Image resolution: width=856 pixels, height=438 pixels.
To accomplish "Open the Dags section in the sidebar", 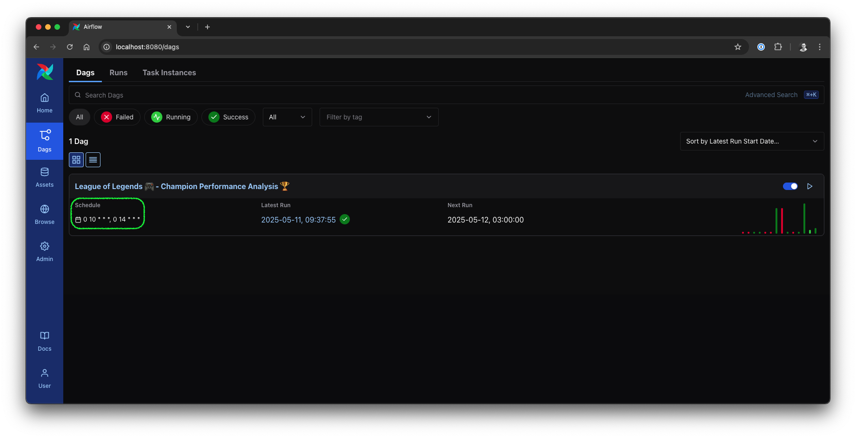I will coord(44,141).
